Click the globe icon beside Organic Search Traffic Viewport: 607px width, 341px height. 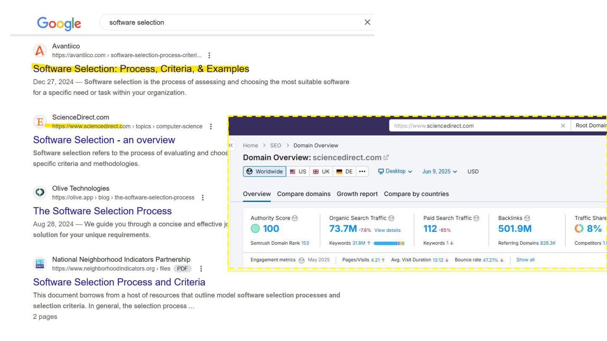[x=391, y=218]
